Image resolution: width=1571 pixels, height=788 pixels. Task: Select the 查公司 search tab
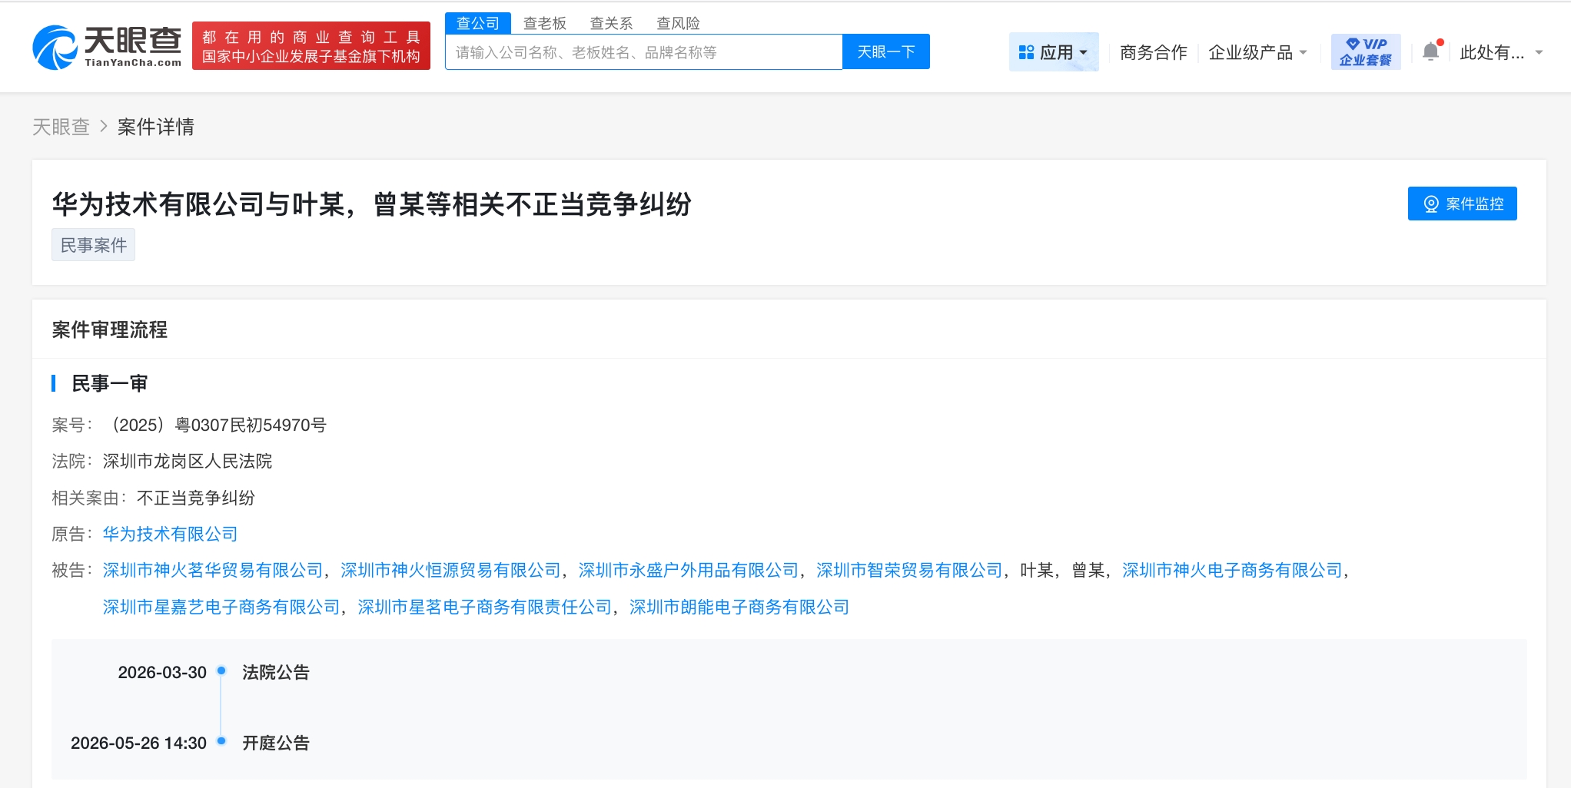pyautogui.click(x=477, y=23)
